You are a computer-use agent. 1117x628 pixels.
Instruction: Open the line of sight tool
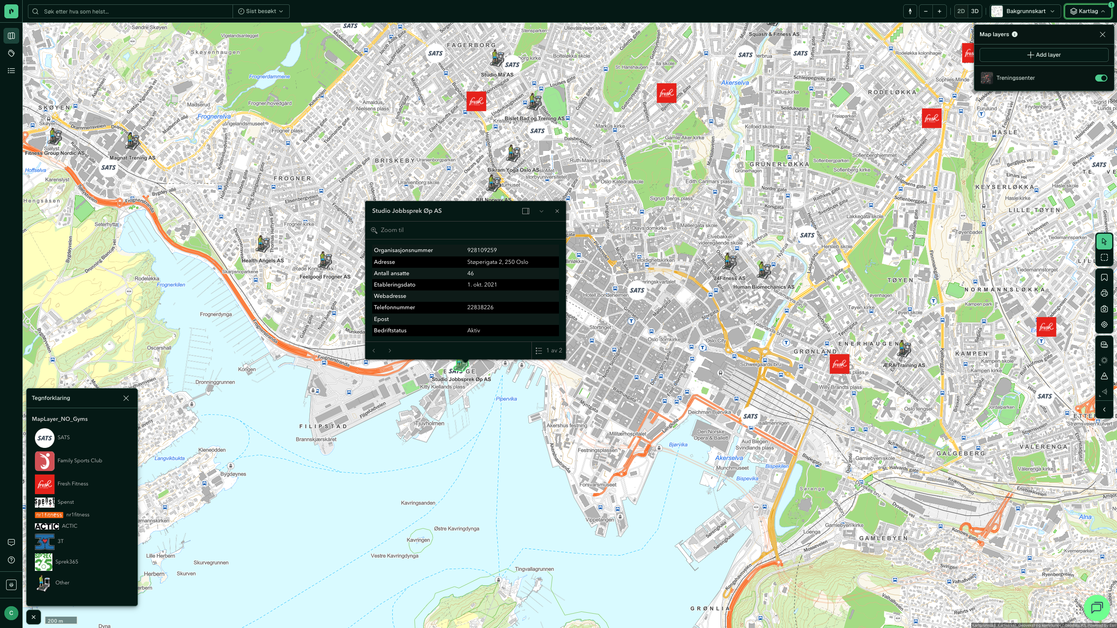(1104, 392)
